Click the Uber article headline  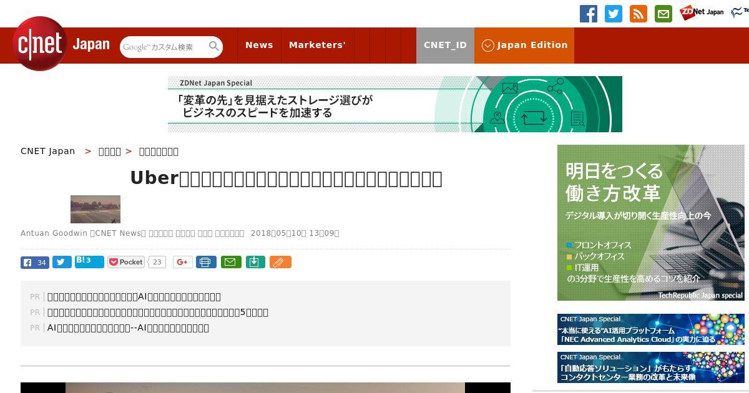pos(286,178)
